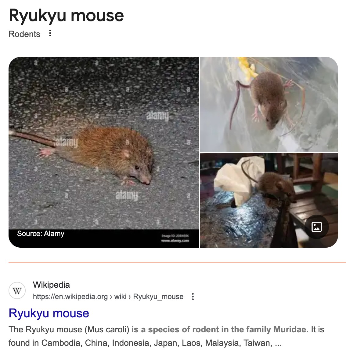
Task: Click the Ryukyu_mouse breadcrumb segment
Action: tap(158, 297)
